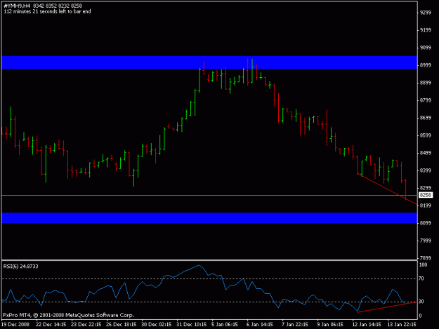Image resolution: width=439 pixels, height=329 pixels.
Task: Click the RSI scale value 100
Action: pos(423,264)
